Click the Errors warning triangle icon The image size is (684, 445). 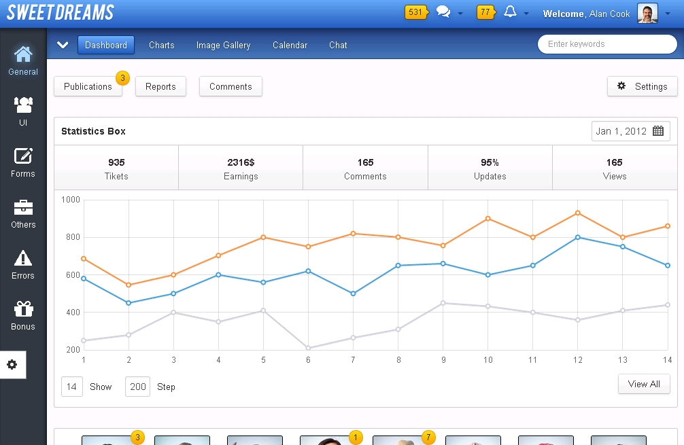click(x=23, y=258)
